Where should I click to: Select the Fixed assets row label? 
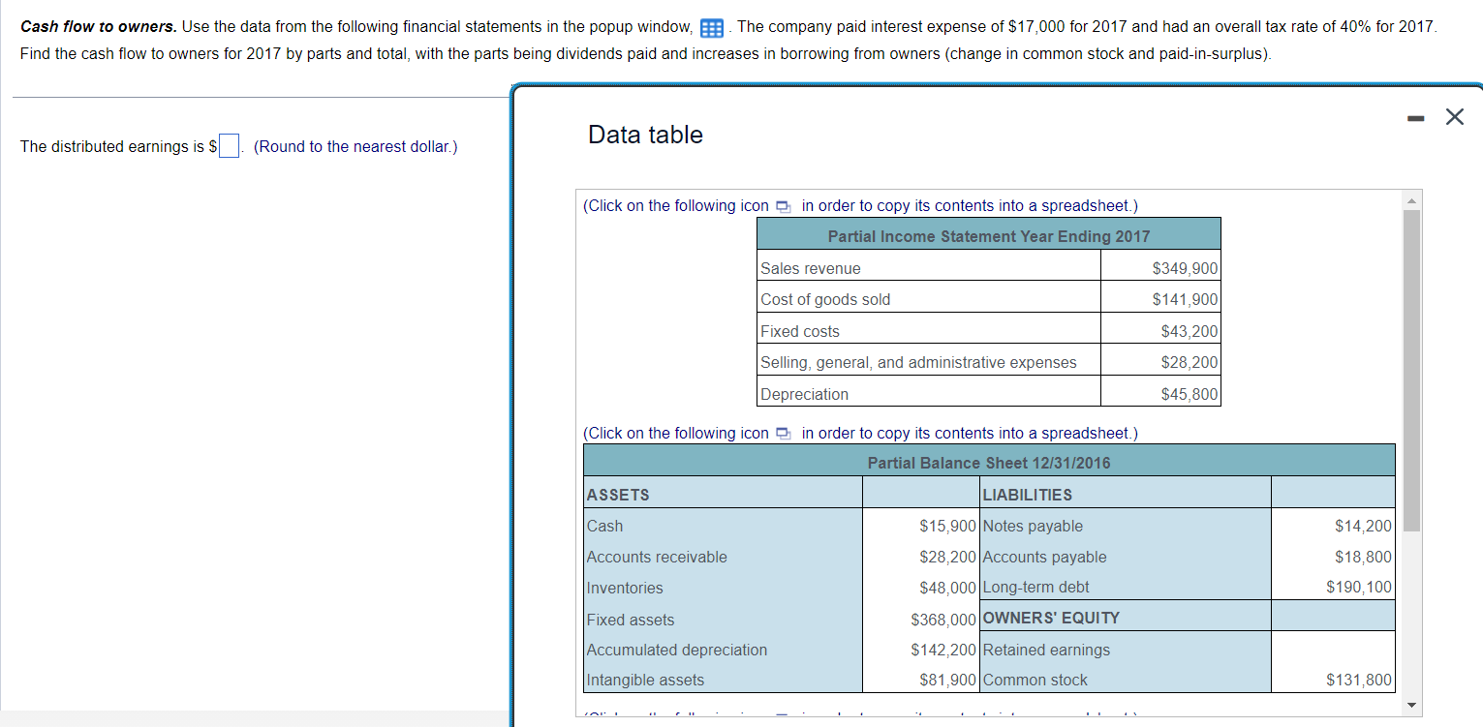630,620
